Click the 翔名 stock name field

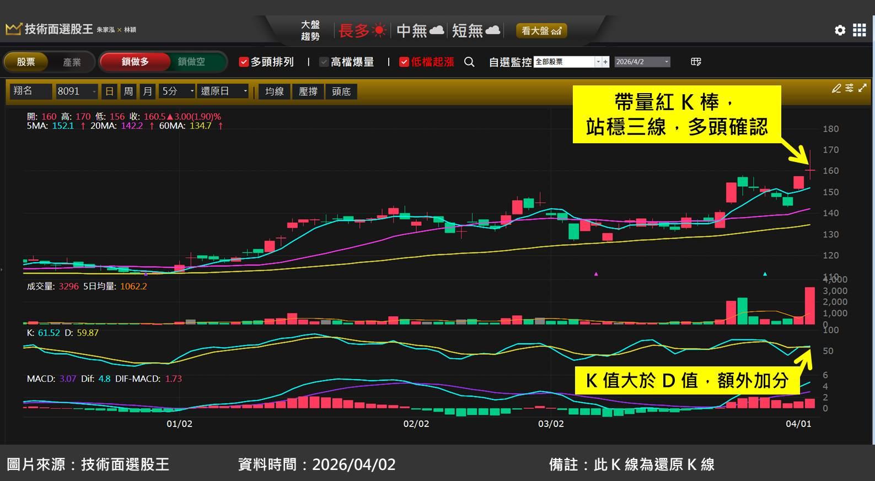31,91
